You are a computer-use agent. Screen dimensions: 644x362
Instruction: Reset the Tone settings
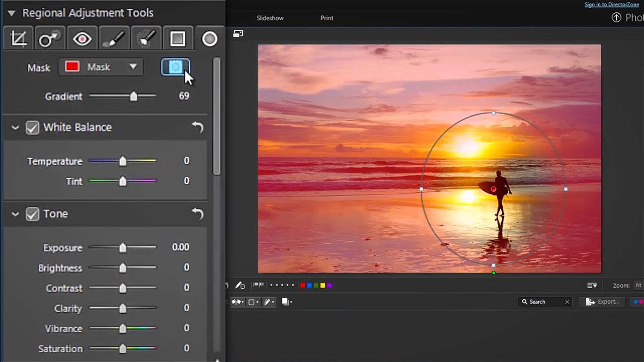pos(198,214)
